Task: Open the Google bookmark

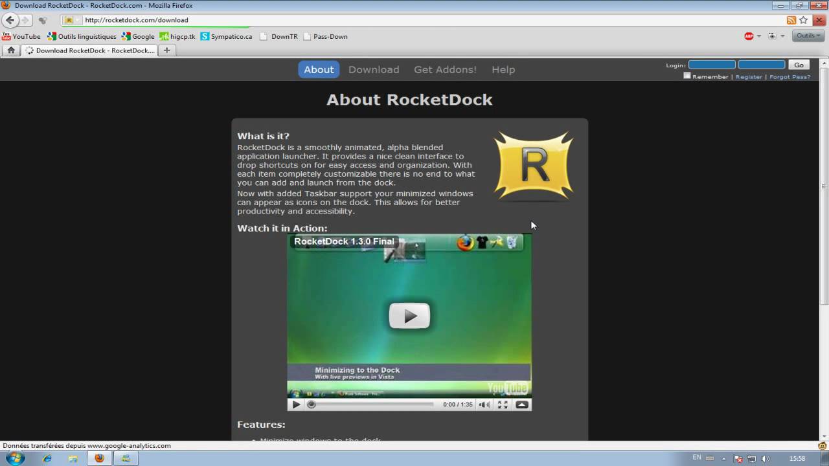Action: click(x=138, y=36)
